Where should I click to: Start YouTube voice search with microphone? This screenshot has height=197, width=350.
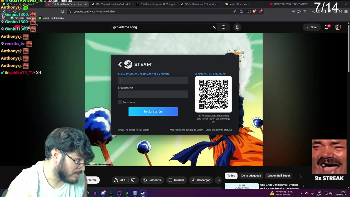coord(237,27)
